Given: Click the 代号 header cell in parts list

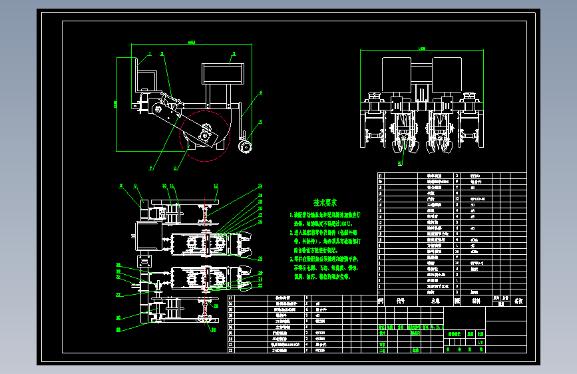Looking at the screenshot, I should point(401,301).
